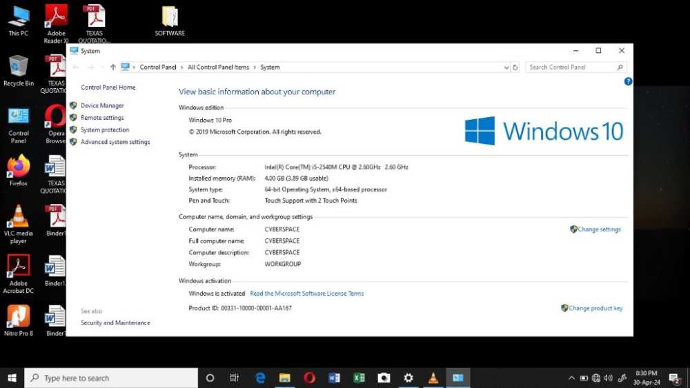Open System protection link
690x388 pixels.
pos(105,130)
